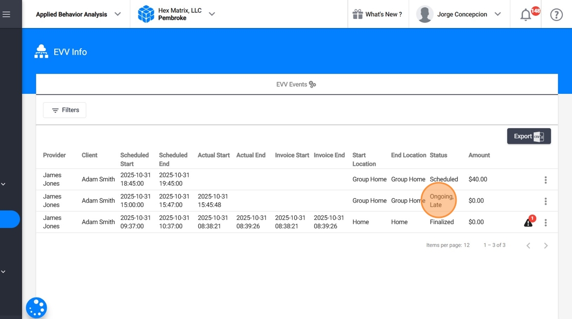Viewport: 572px width, 319px height.
Task: Sort by the Scheduled End column header
Action: tap(173, 159)
